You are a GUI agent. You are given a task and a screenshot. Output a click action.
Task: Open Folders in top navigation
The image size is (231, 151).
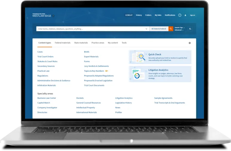pos(148,15)
